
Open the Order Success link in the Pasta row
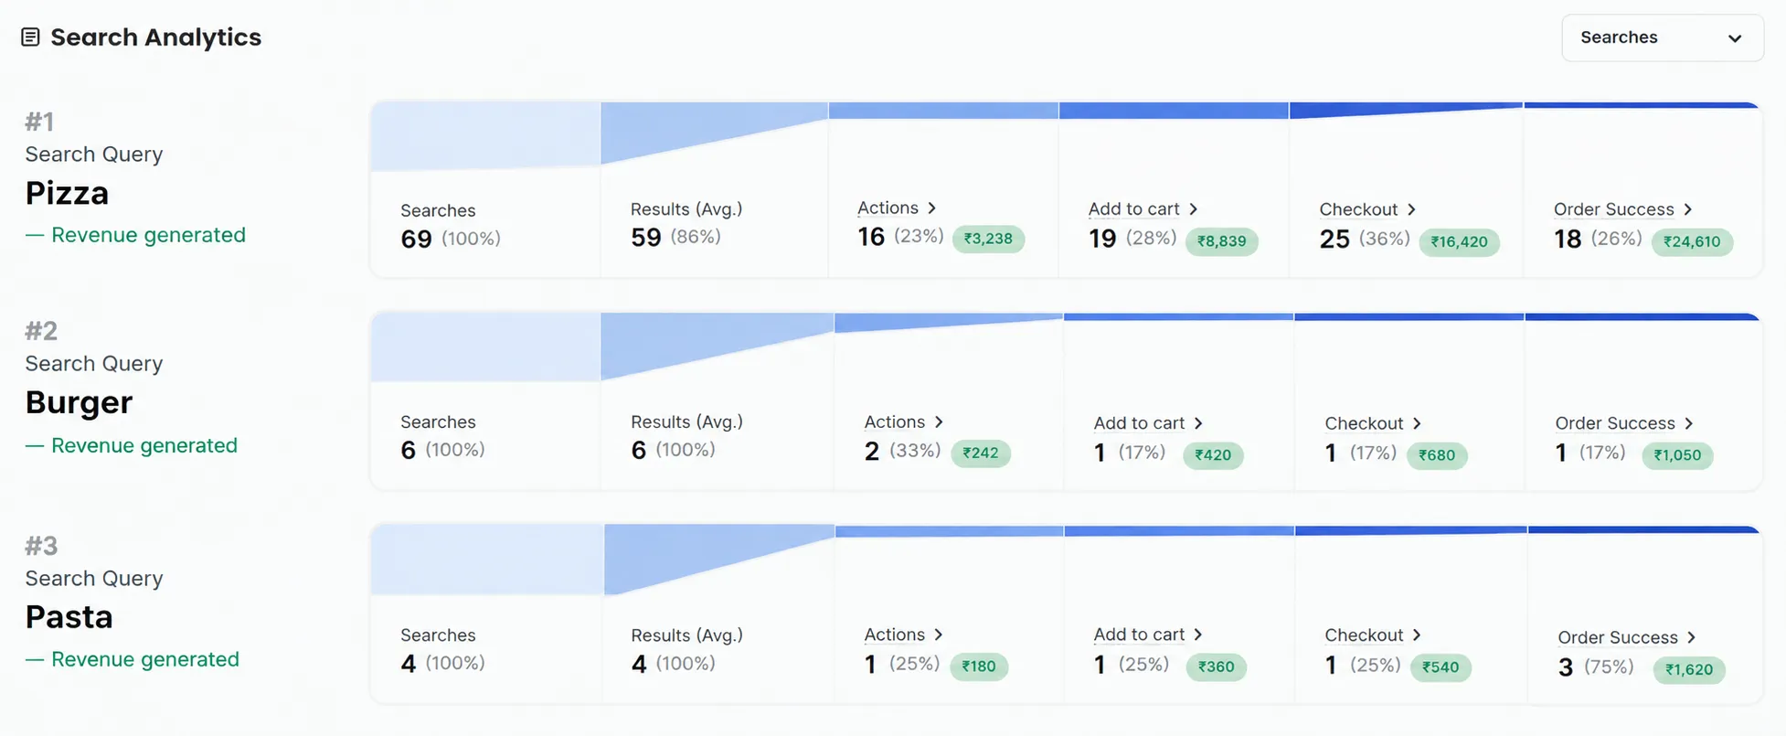click(x=1618, y=637)
